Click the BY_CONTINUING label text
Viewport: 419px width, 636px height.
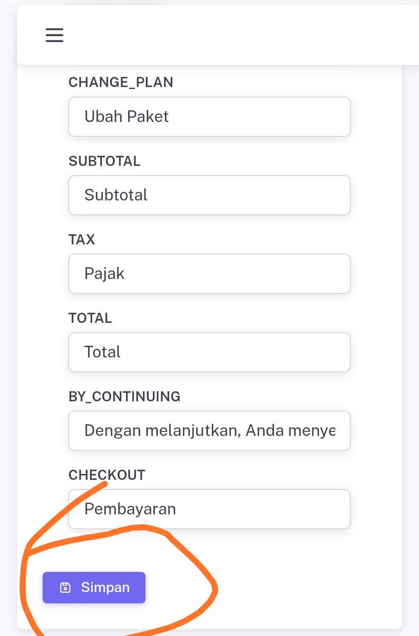[124, 396]
